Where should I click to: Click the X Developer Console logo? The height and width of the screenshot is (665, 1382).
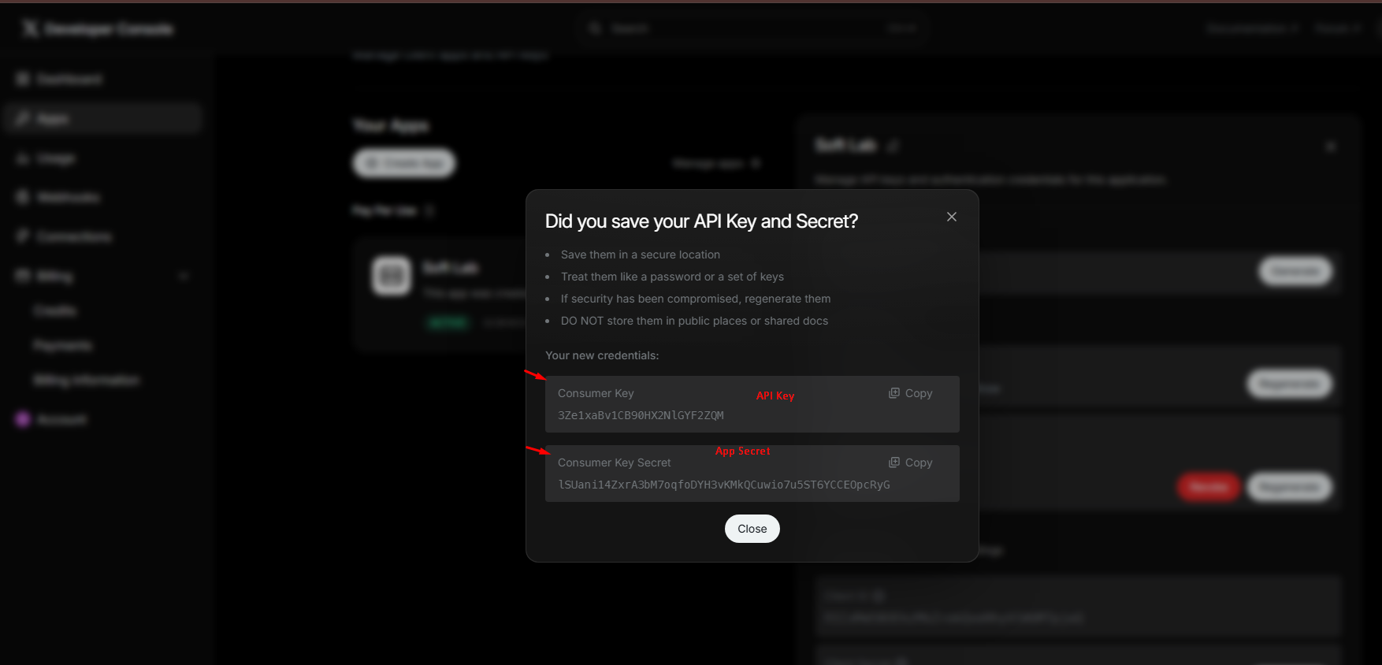coord(31,29)
